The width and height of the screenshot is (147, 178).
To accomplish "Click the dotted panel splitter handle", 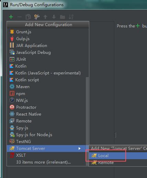I will click(x=115, y=135).
